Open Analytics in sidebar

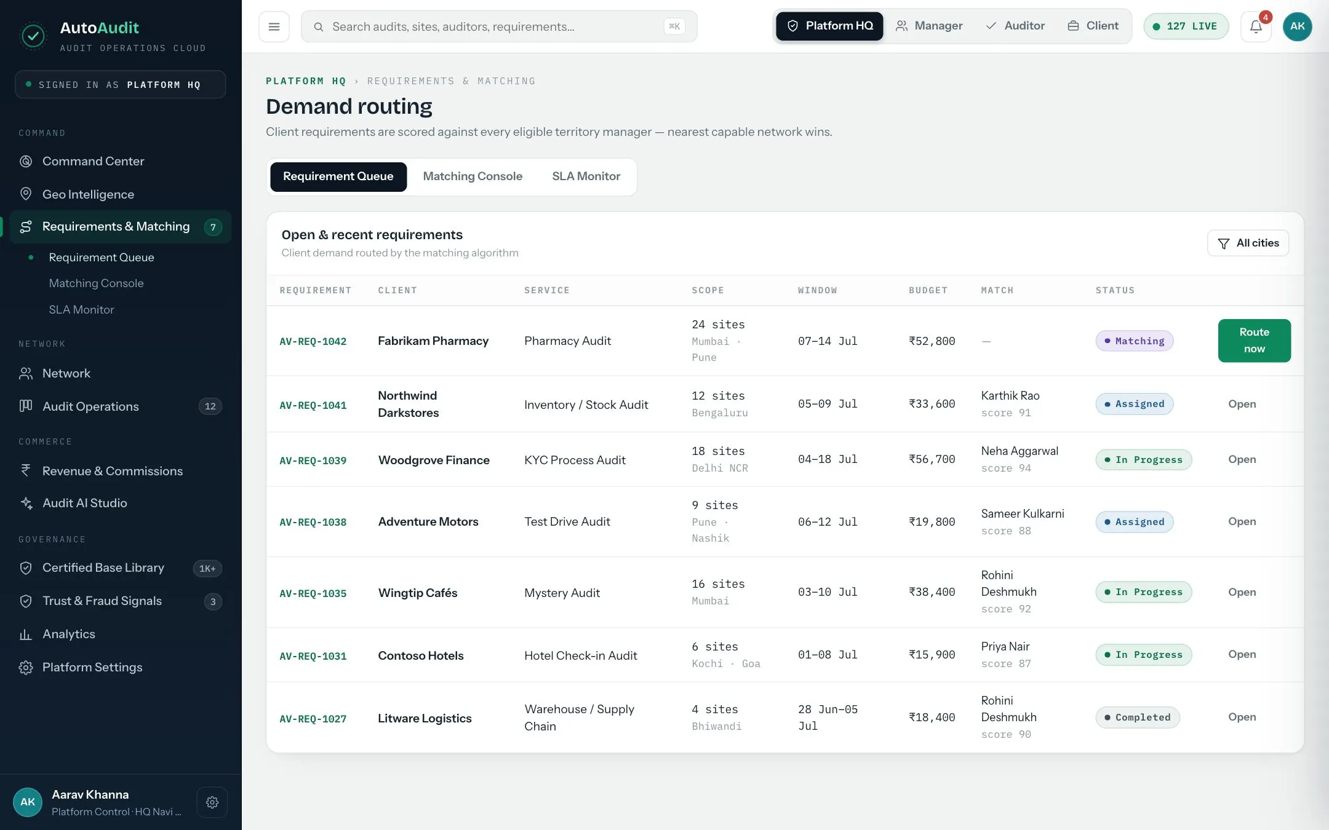121,634
